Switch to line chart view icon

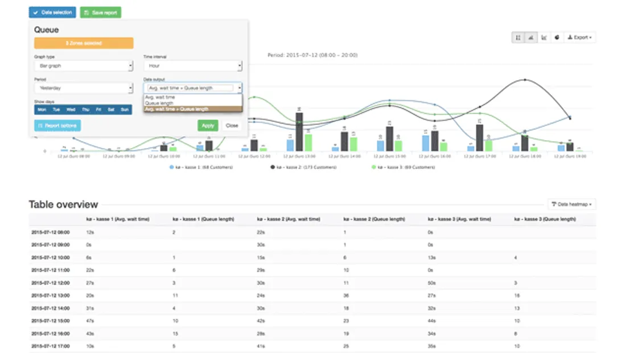543,38
